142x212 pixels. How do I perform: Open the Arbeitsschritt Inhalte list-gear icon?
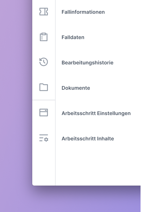coord(44,138)
